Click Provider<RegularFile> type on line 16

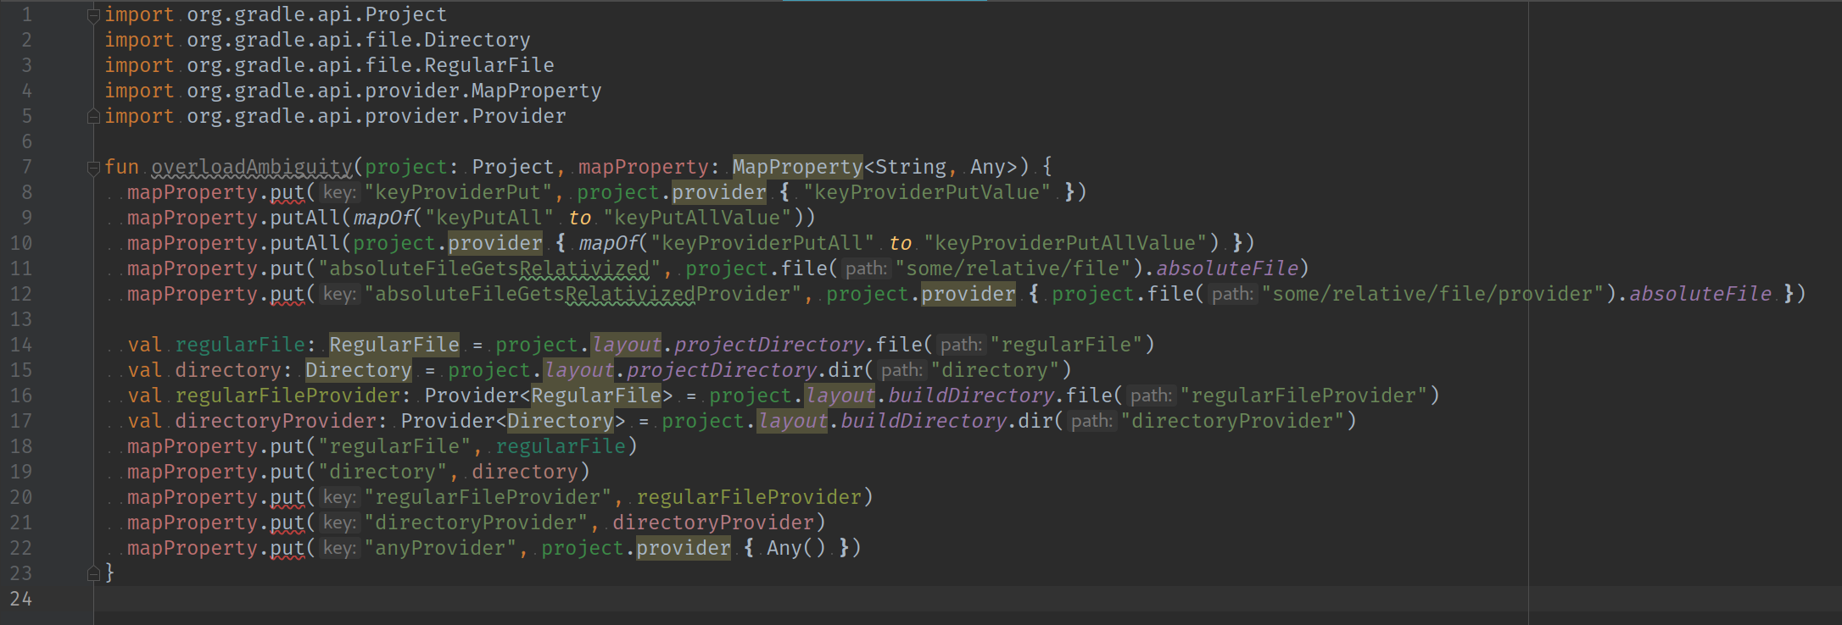point(549,395)
